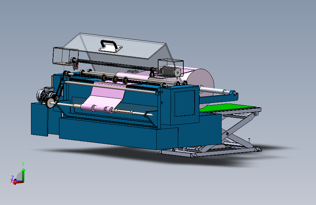Screen dimensions: 316x205
Task: Select the blue left motor base box
Action: [x=40, y=119]
